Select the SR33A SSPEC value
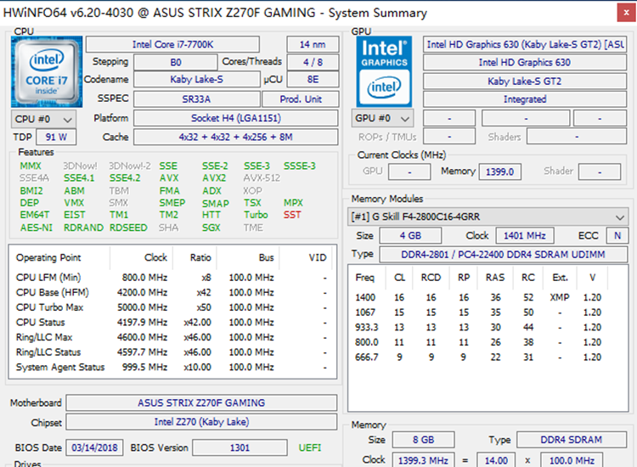The height and width of the screenshot is (467, 637). pyautogui.click(x=197, y=99)
